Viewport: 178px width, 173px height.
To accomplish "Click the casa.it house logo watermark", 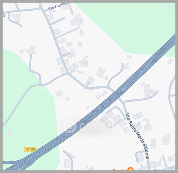I will point(70,127).
